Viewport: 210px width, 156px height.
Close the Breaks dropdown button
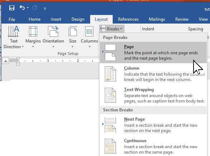click(x=112, y=29)
